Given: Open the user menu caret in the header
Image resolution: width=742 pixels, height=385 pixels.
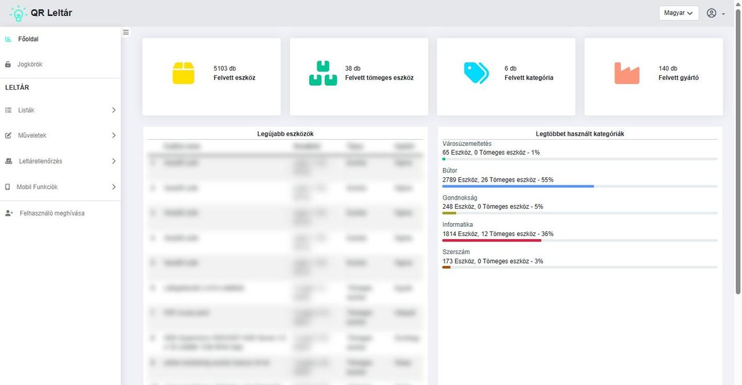Looking at the screenshot, I should pos(723,14).
